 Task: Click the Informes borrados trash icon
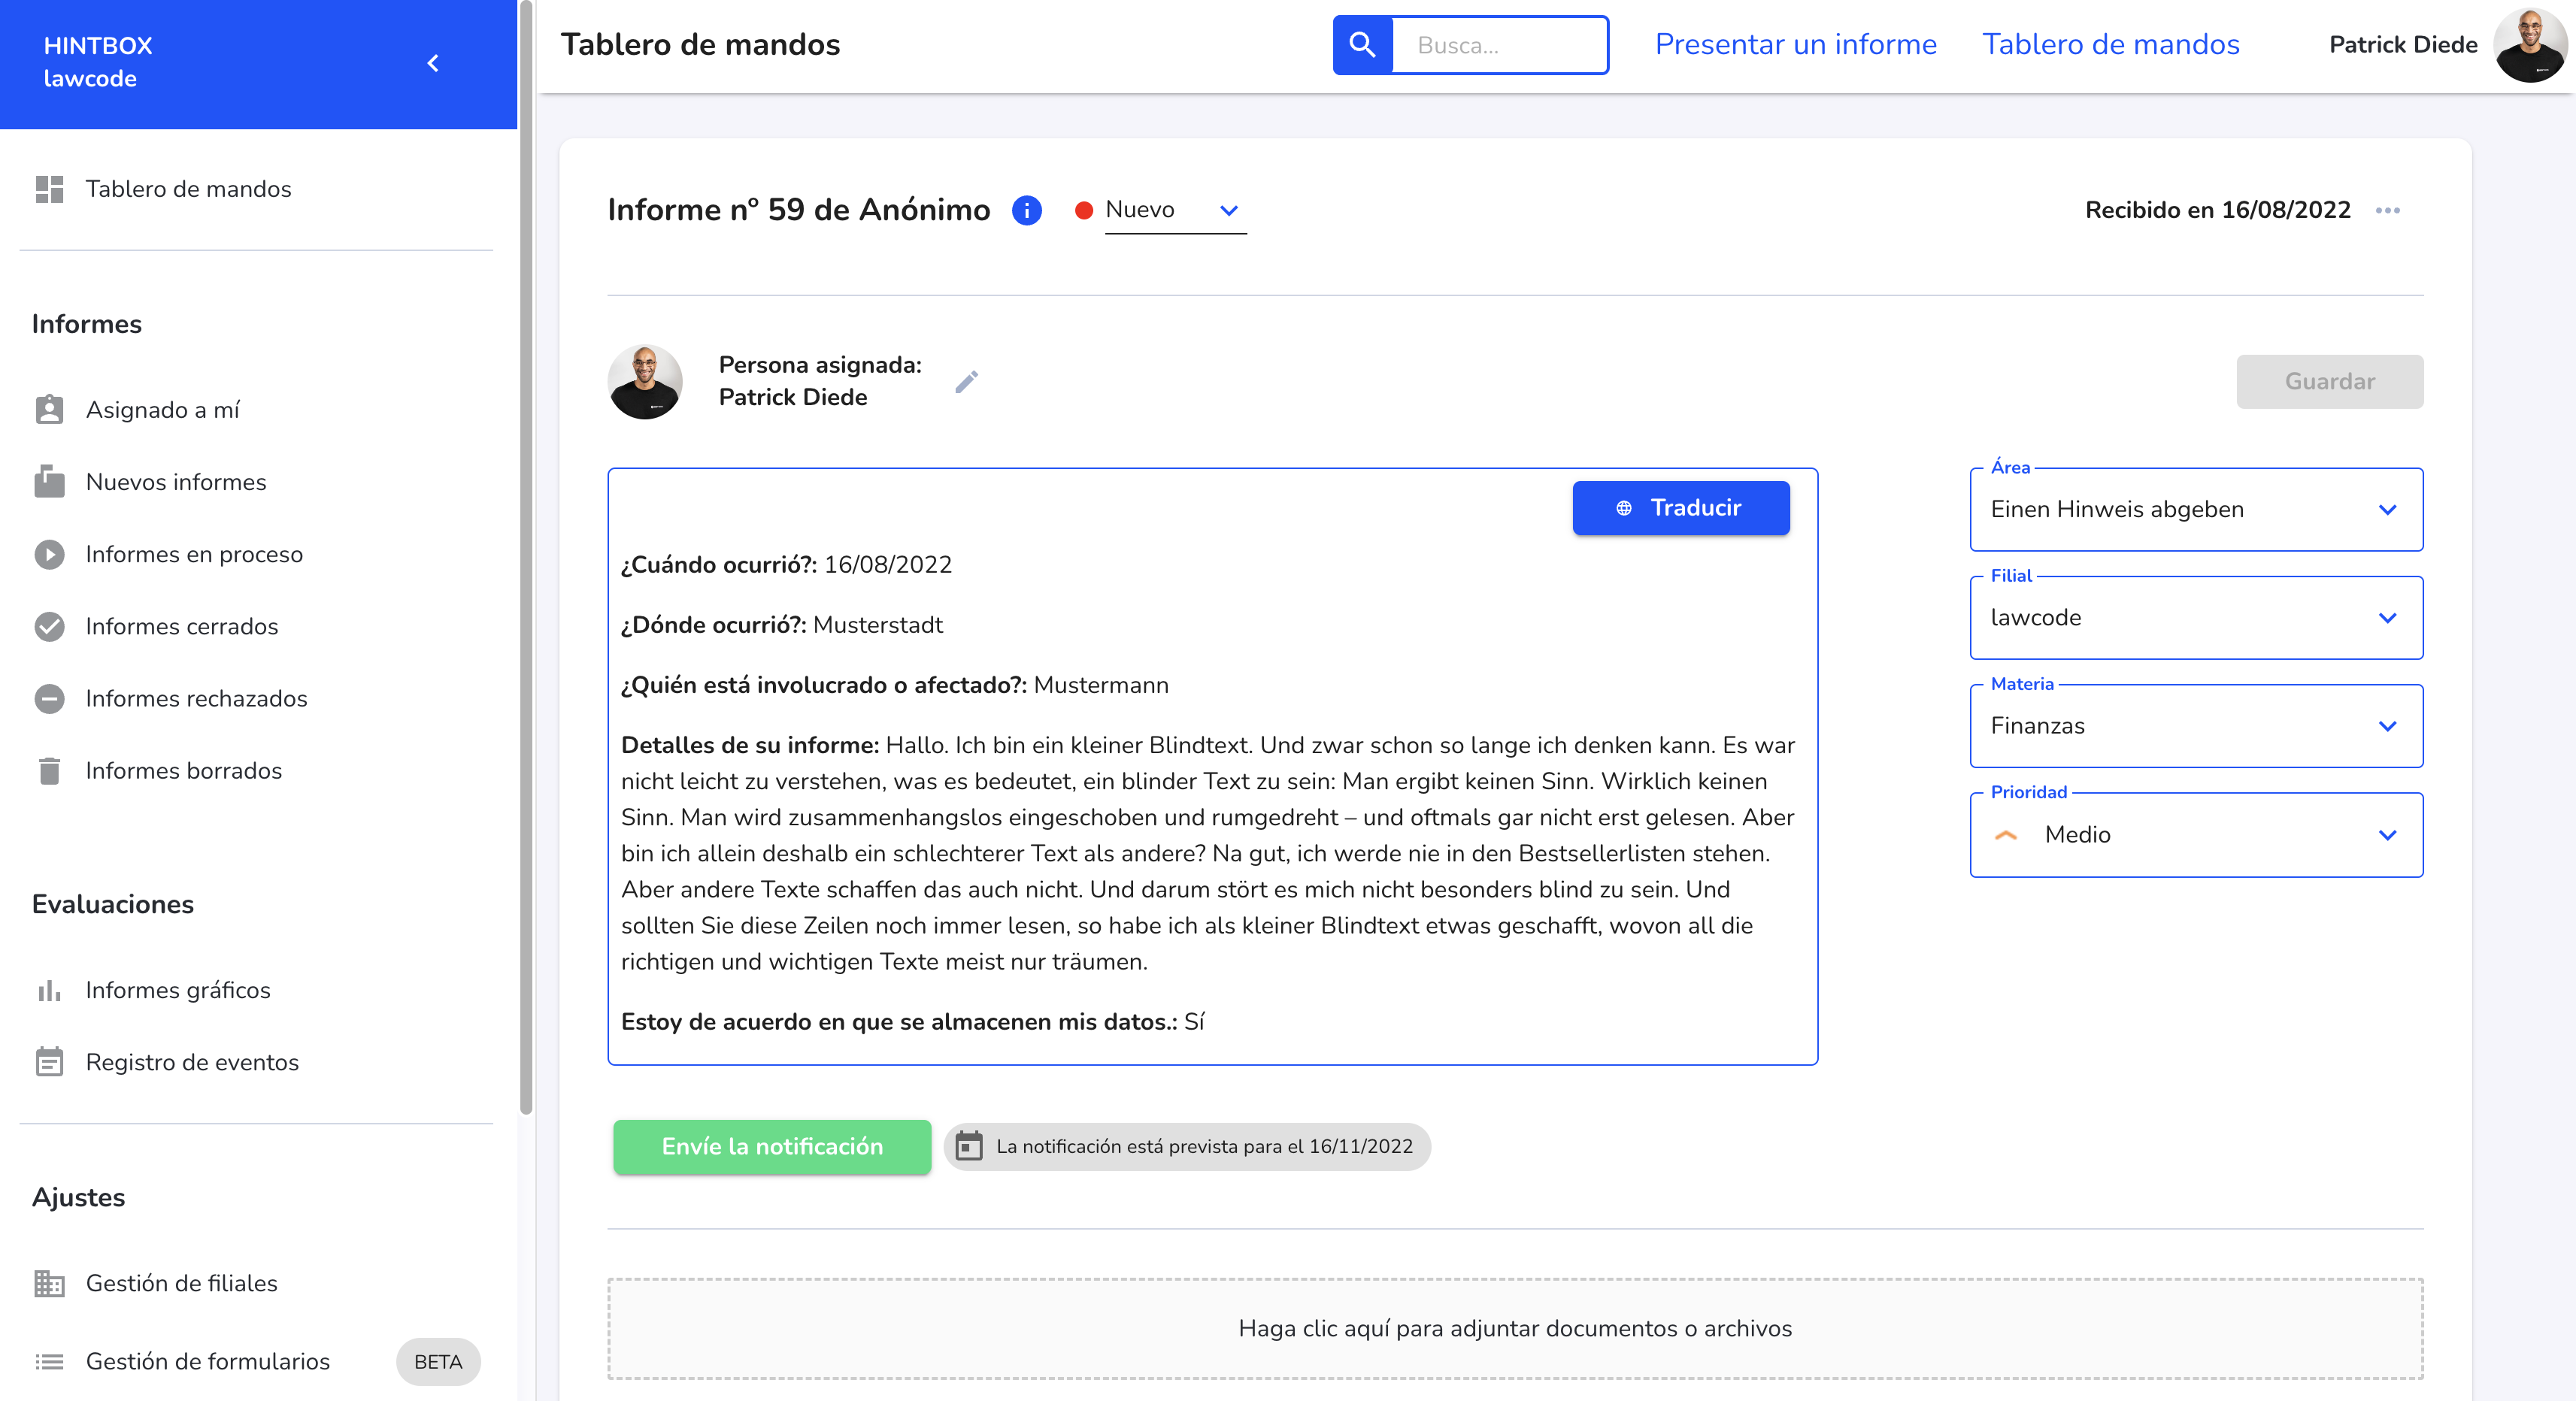click(49, 770)
